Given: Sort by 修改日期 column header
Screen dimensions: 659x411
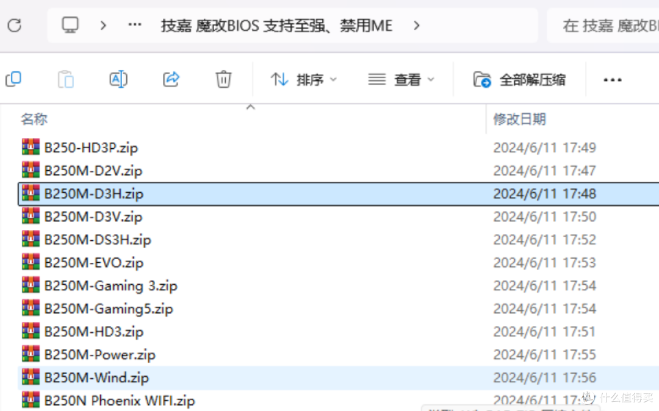Looking at the screenshot, I should click(x=519, y=120).
